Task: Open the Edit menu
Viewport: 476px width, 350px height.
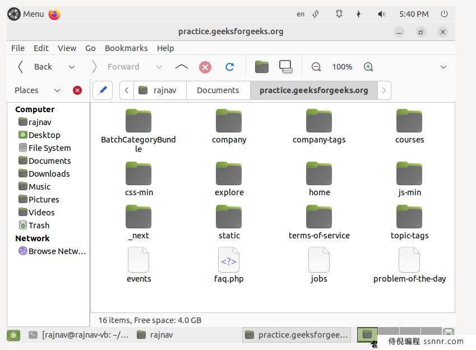Action: click(41, 48)
